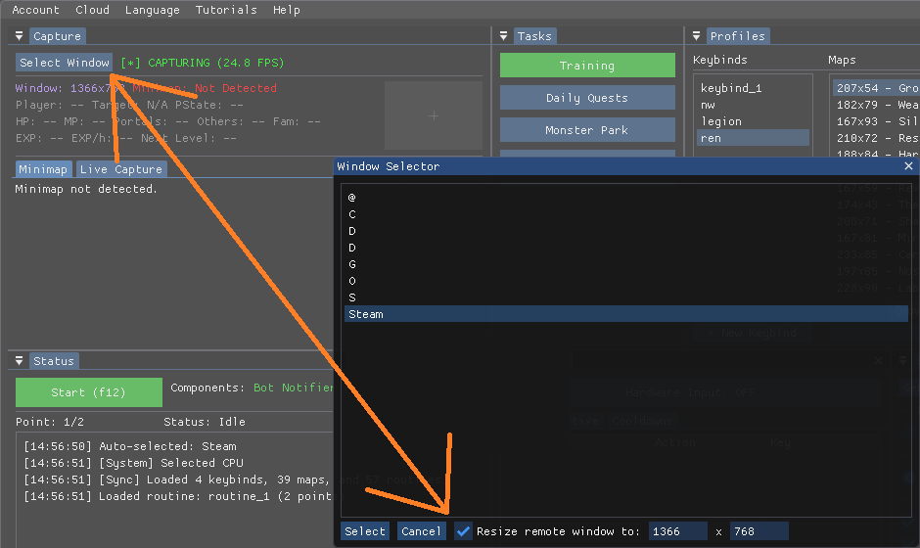This screenshot has width=920, height=548.
Task: Click the CAPTURING FPS status text
Action: click(203, 63)
